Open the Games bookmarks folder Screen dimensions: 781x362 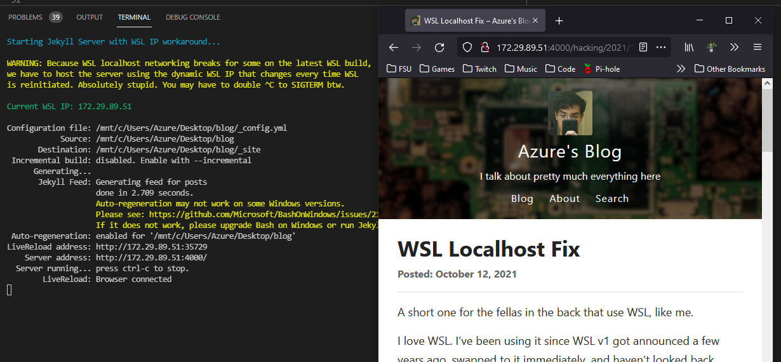pos(437,69)
